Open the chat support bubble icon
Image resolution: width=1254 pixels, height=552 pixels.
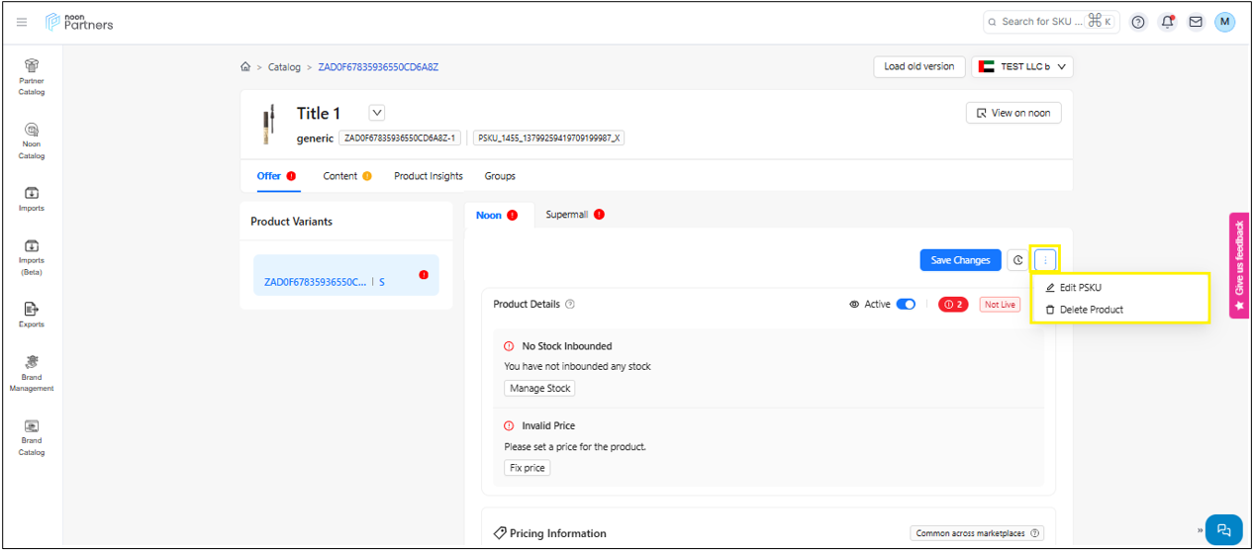[x=1223, y=529]
